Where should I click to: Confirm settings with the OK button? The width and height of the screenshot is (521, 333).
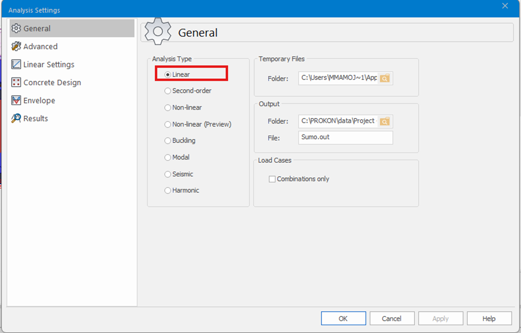[x=343, y=319]
